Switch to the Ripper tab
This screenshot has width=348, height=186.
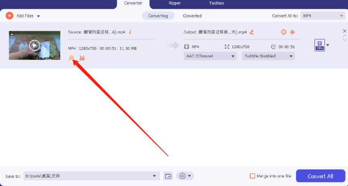[175, 3]
